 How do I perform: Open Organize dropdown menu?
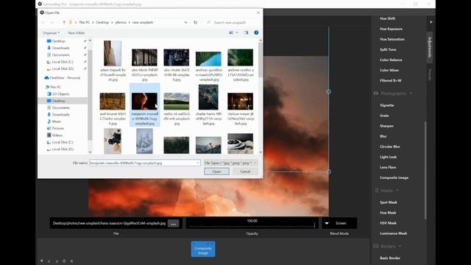click(x=51, y=32)
